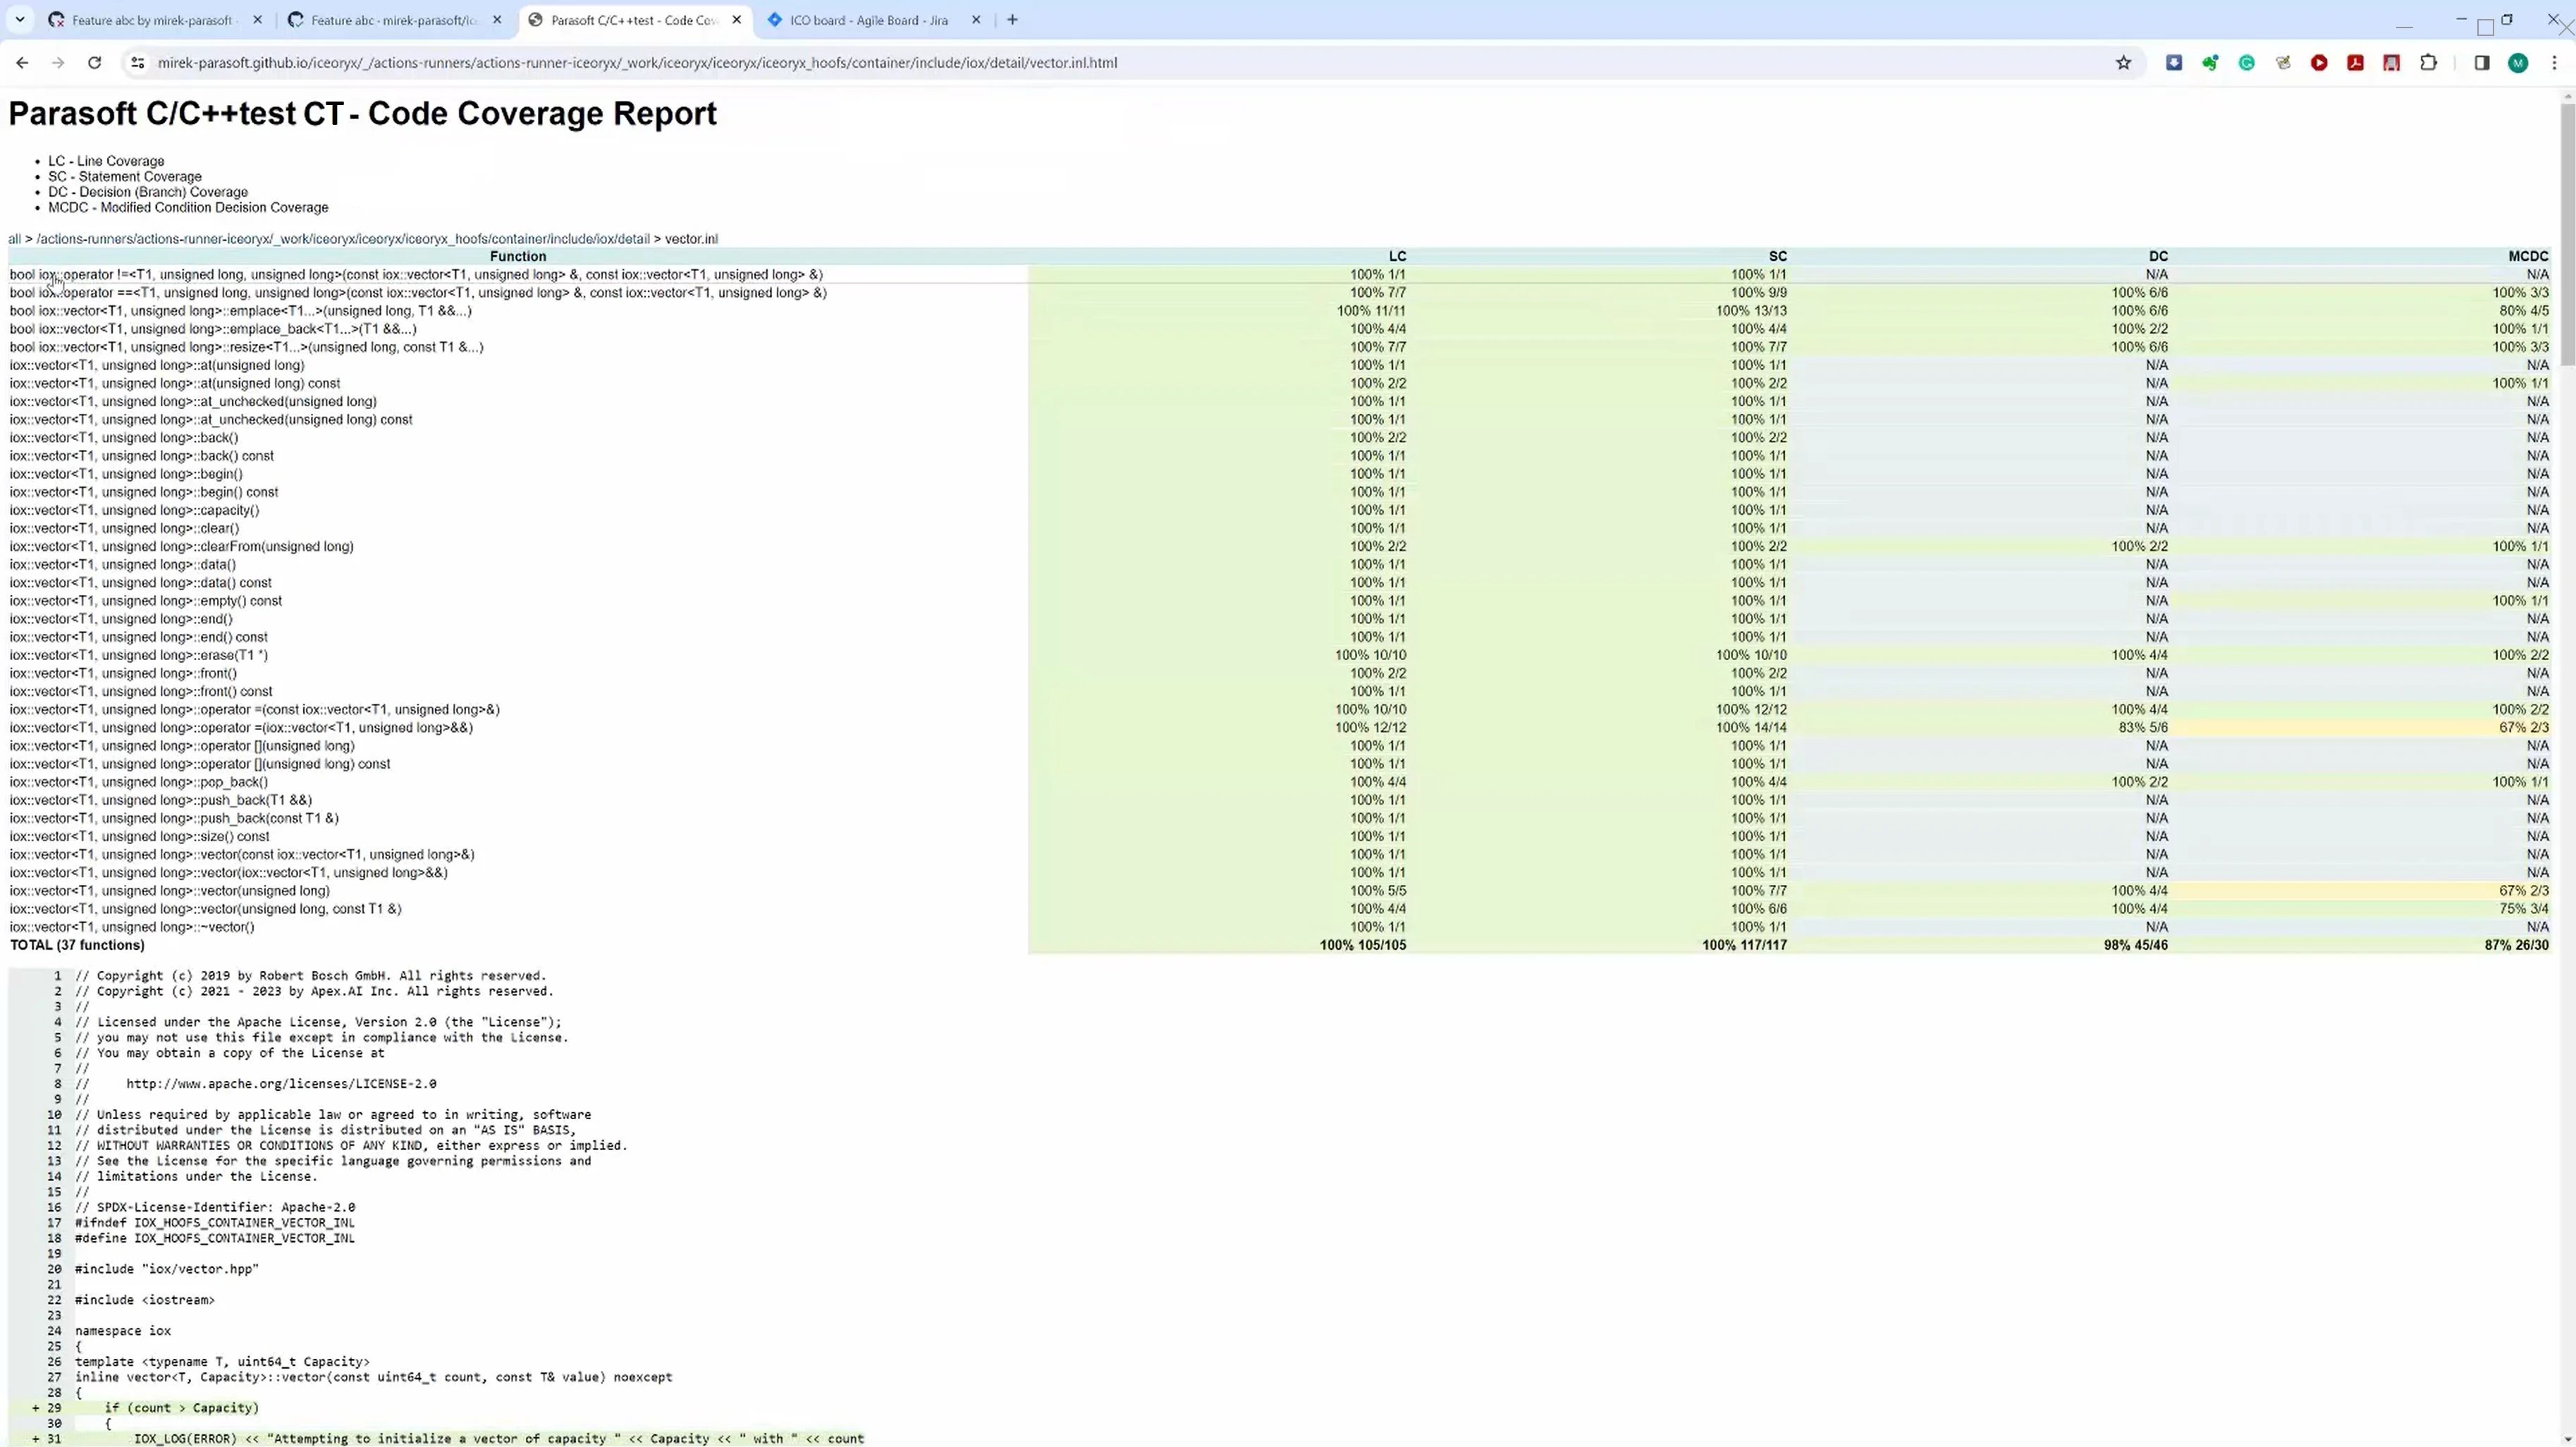The image size is (2576, 1447).
Task: Open the Extensions puzzle icon
Action: point(2428,63)
